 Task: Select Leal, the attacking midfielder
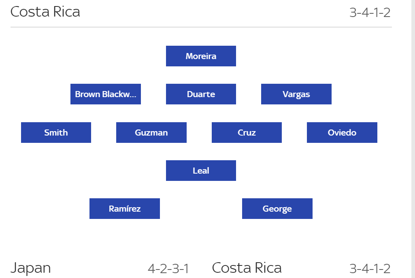tap(201, 171)
